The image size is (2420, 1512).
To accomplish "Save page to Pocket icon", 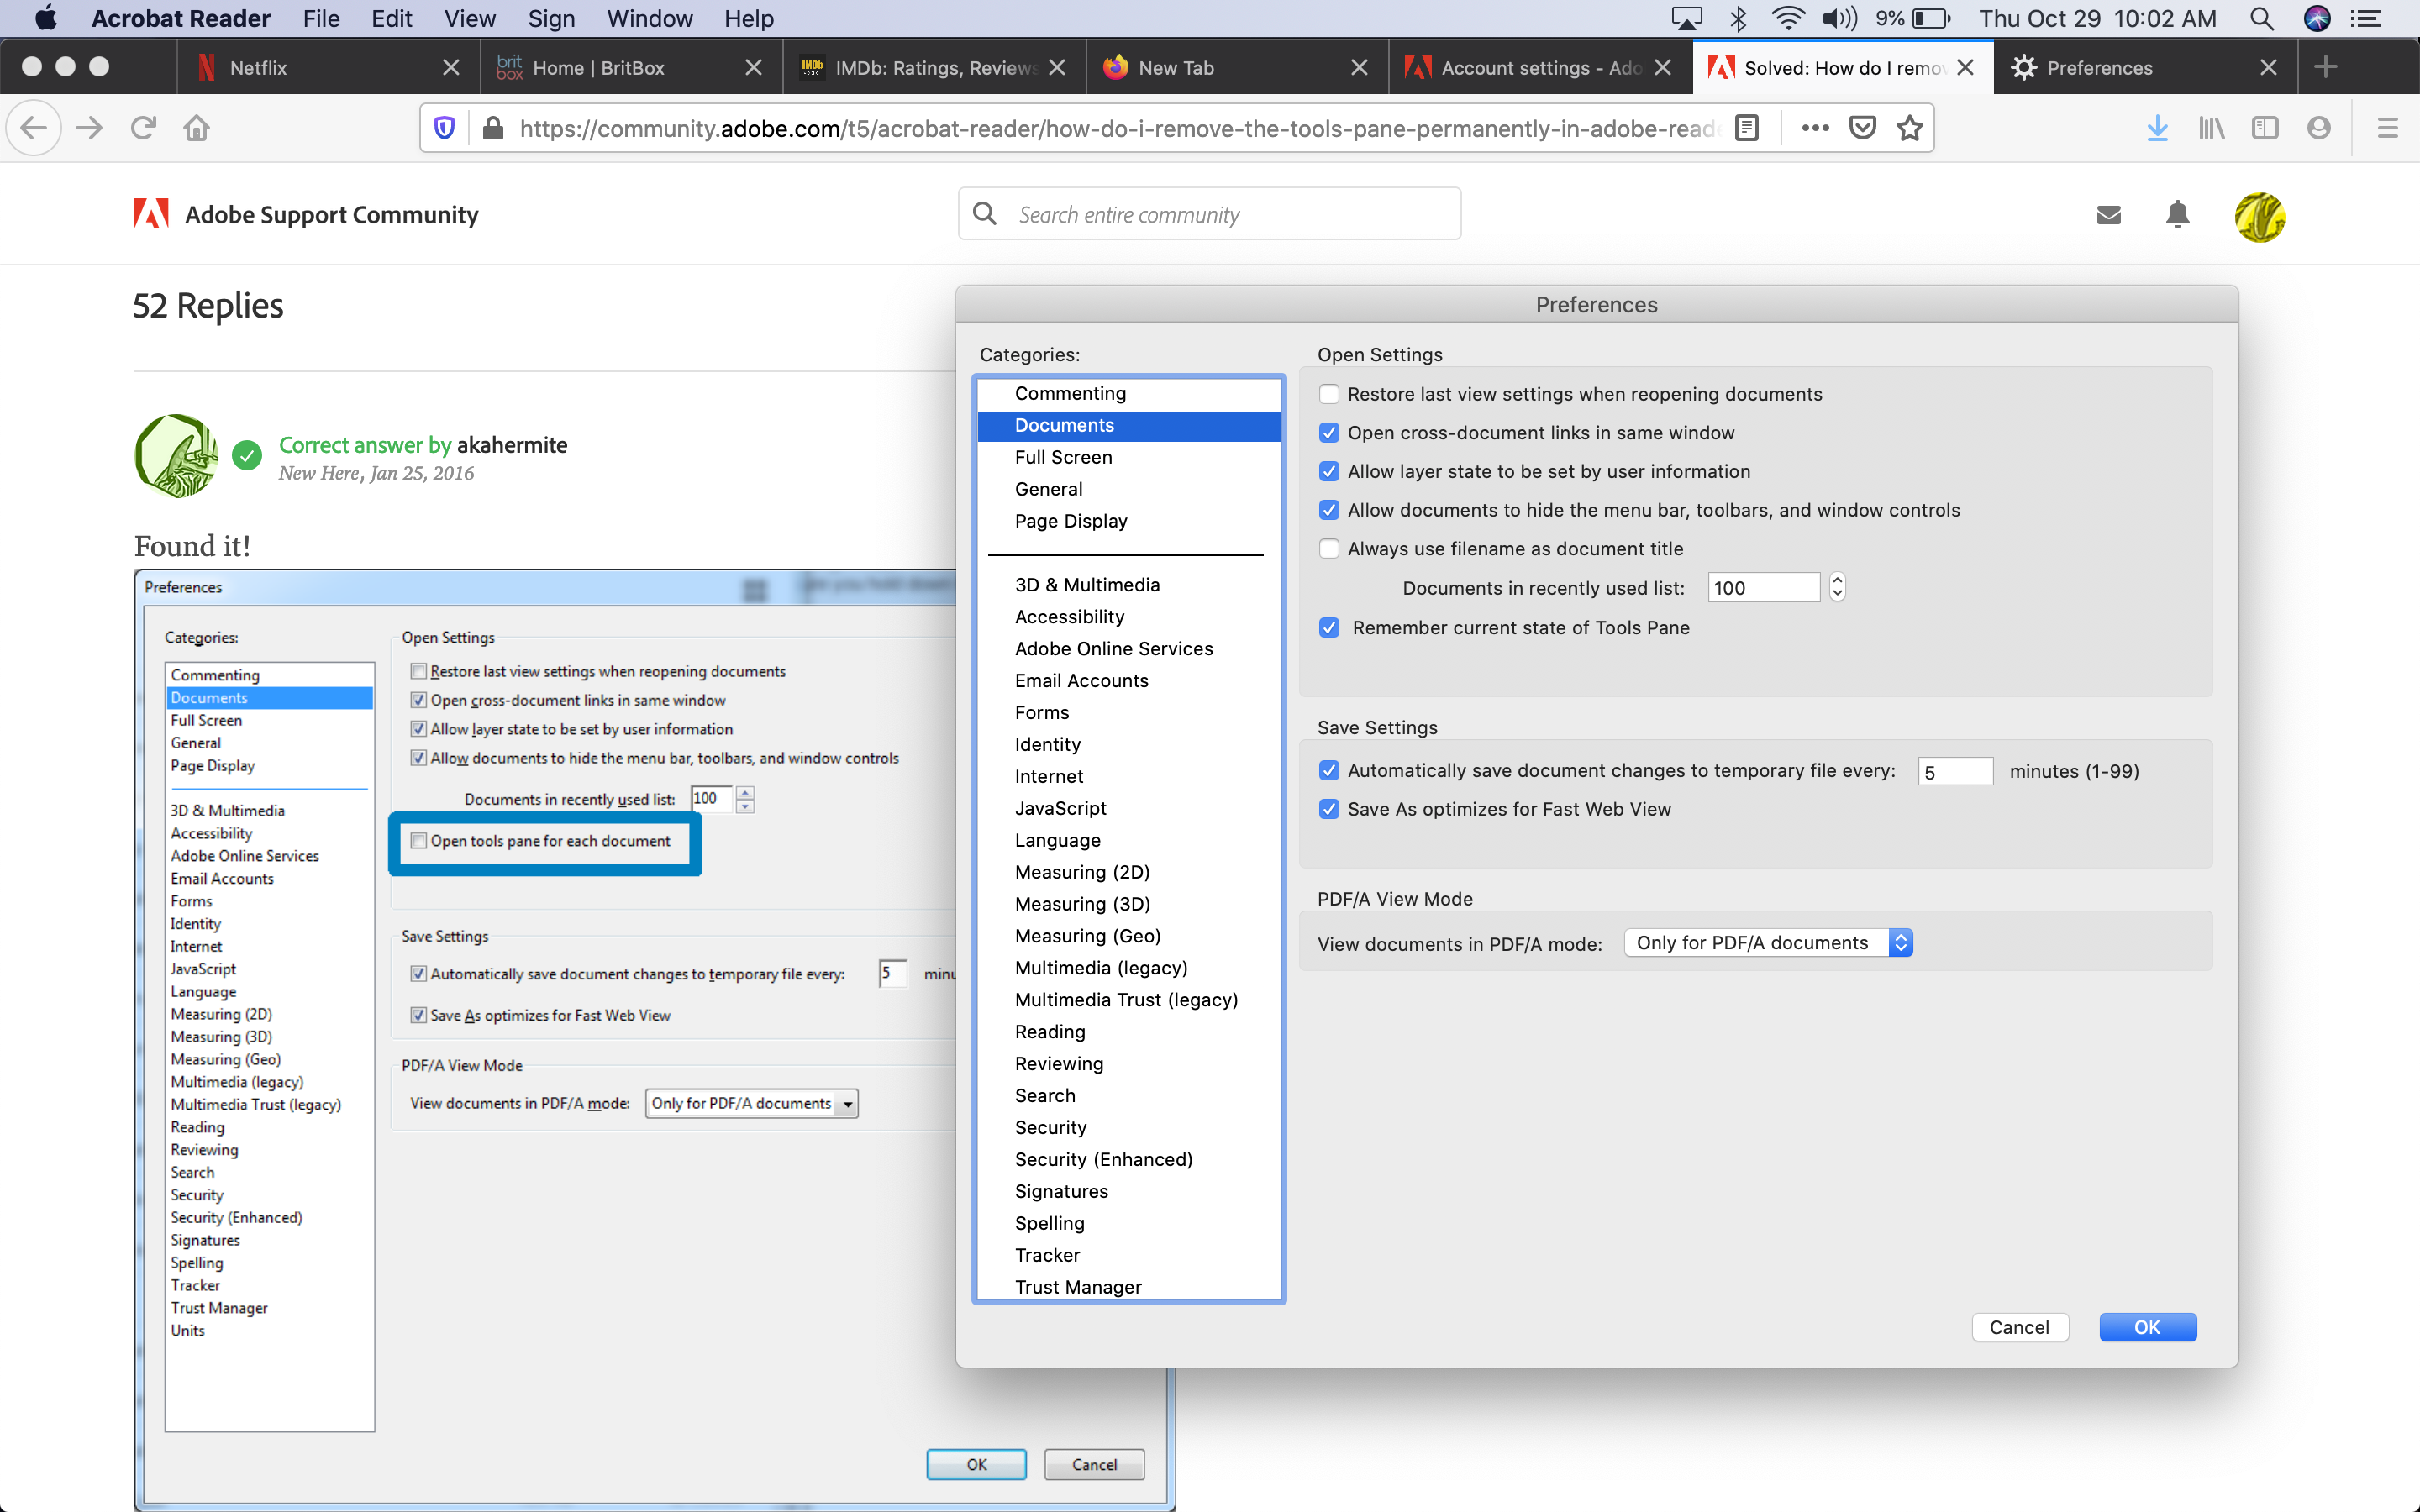I will click(1862, 128).
